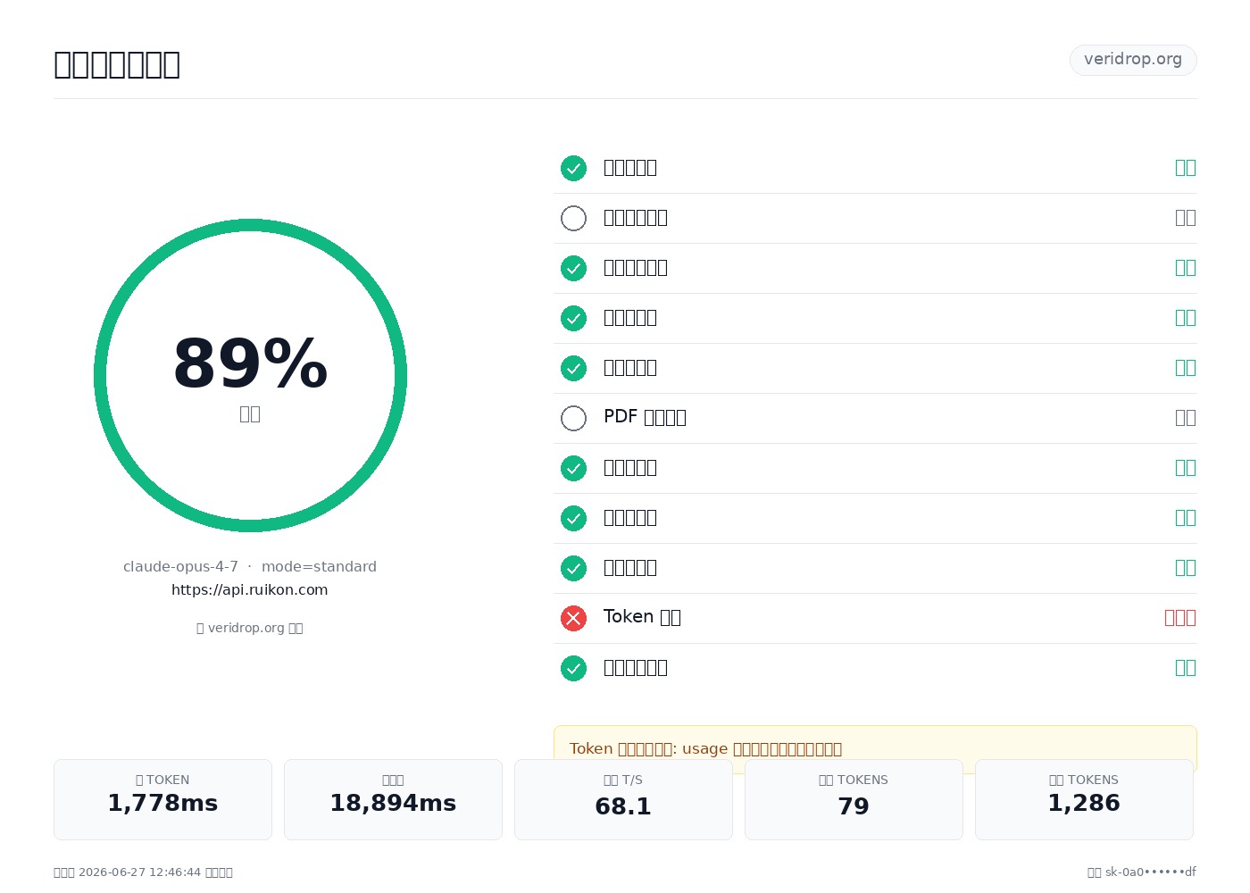The width and height of the screenshot is (1250, 893).
Task: Click the 89% score progress ring
Action: tap(250, 375)
